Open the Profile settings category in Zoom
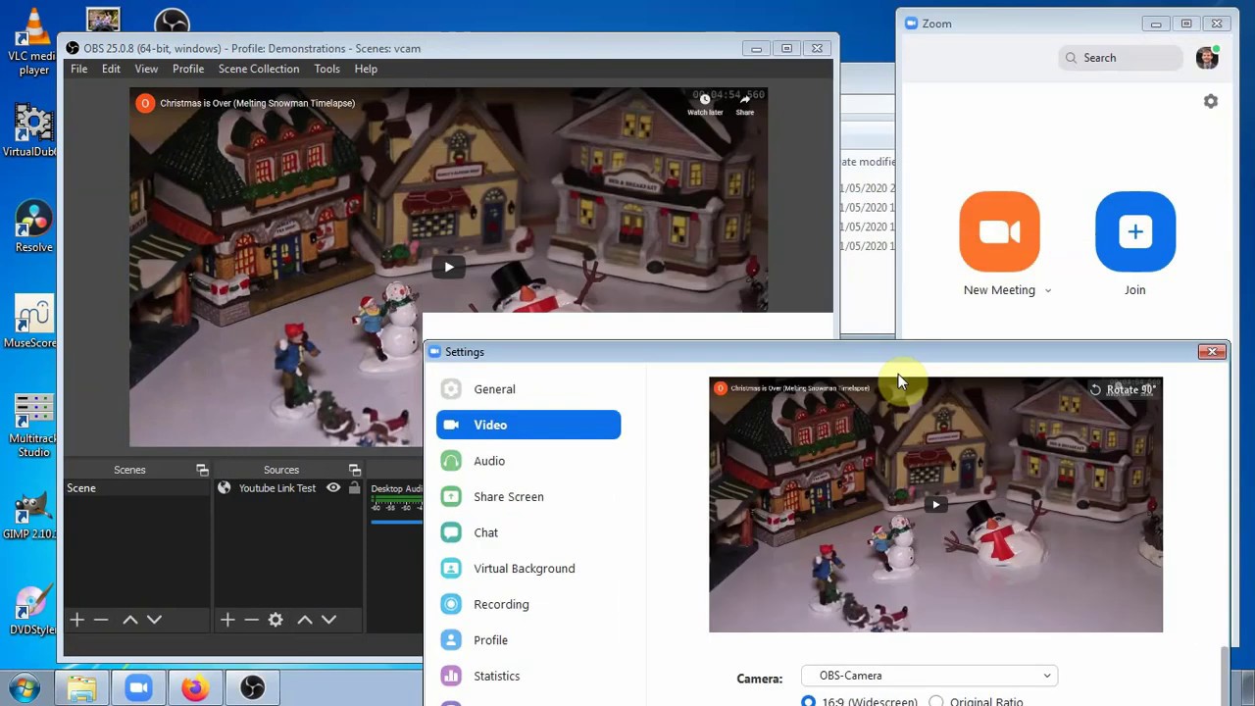This screenshot has width=1255, height=706. [528, 640]
